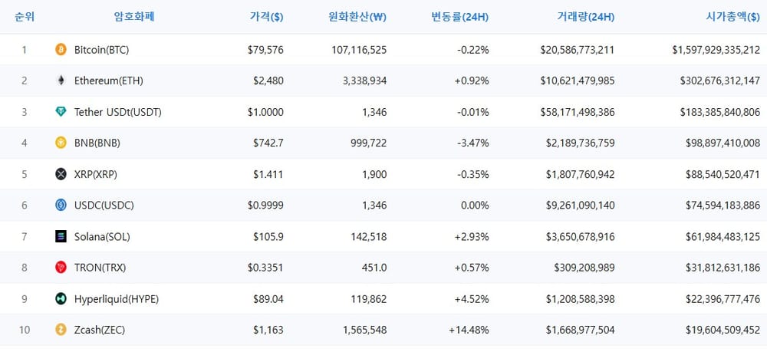Select Zcash change +14.48%
This screenshot has height=352, width=767.
click(x=469, y=331)
